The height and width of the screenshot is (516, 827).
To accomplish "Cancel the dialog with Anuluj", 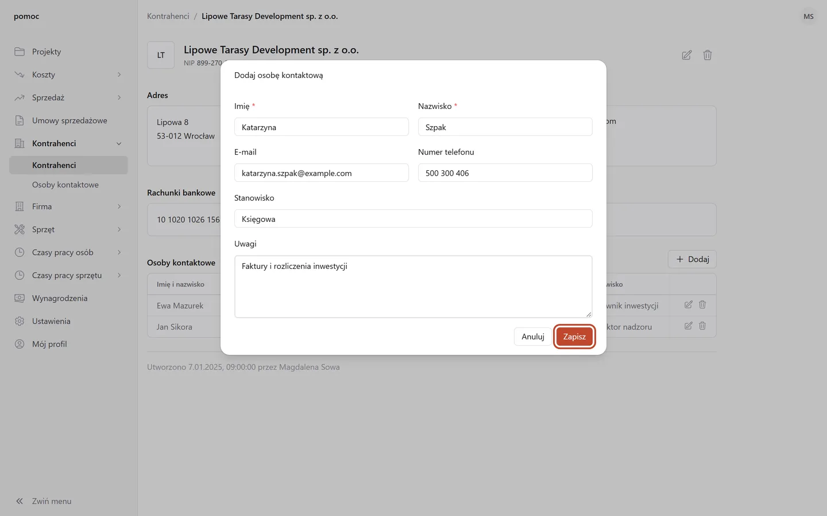I will click(532, 337).
